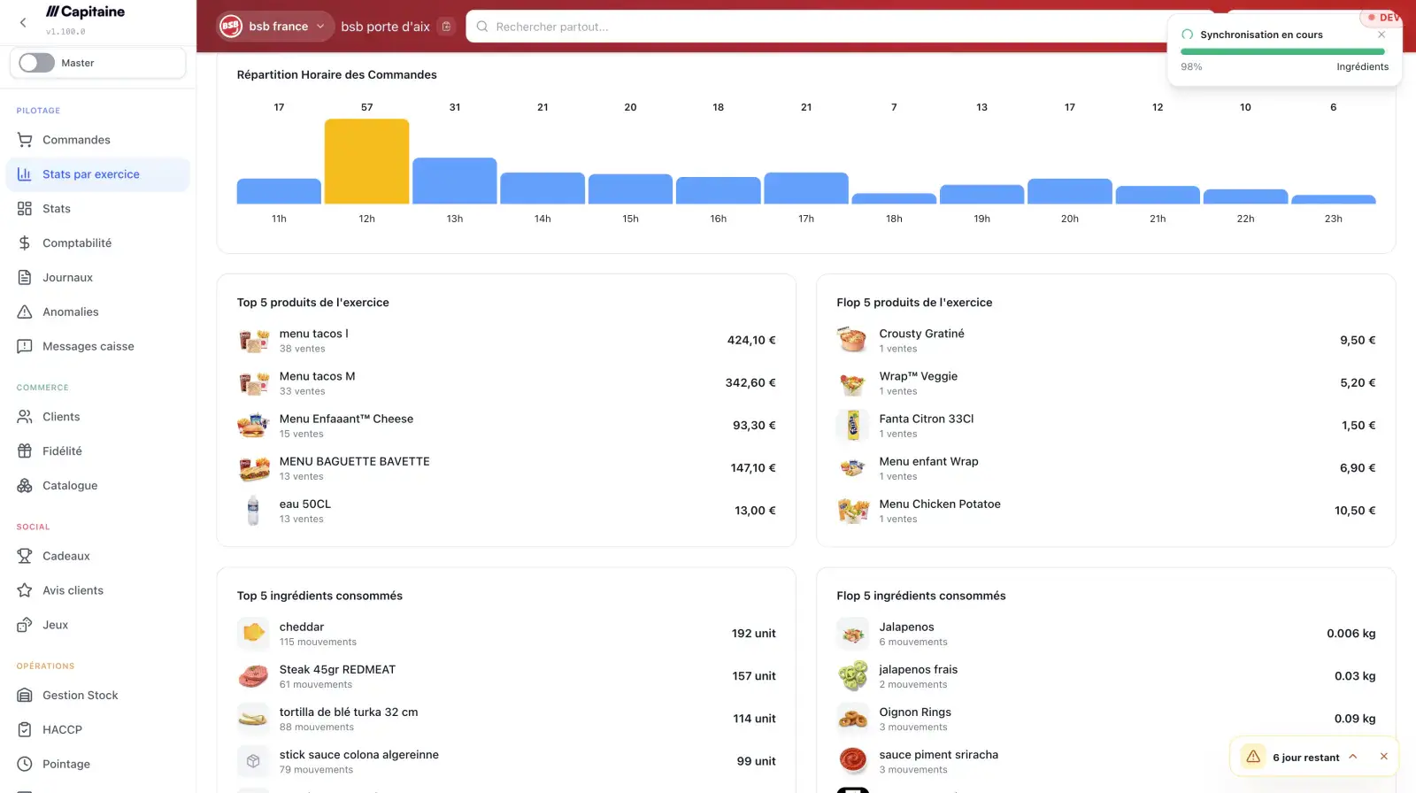
Task: Click the Pointage clock icon
Action: 25,765
